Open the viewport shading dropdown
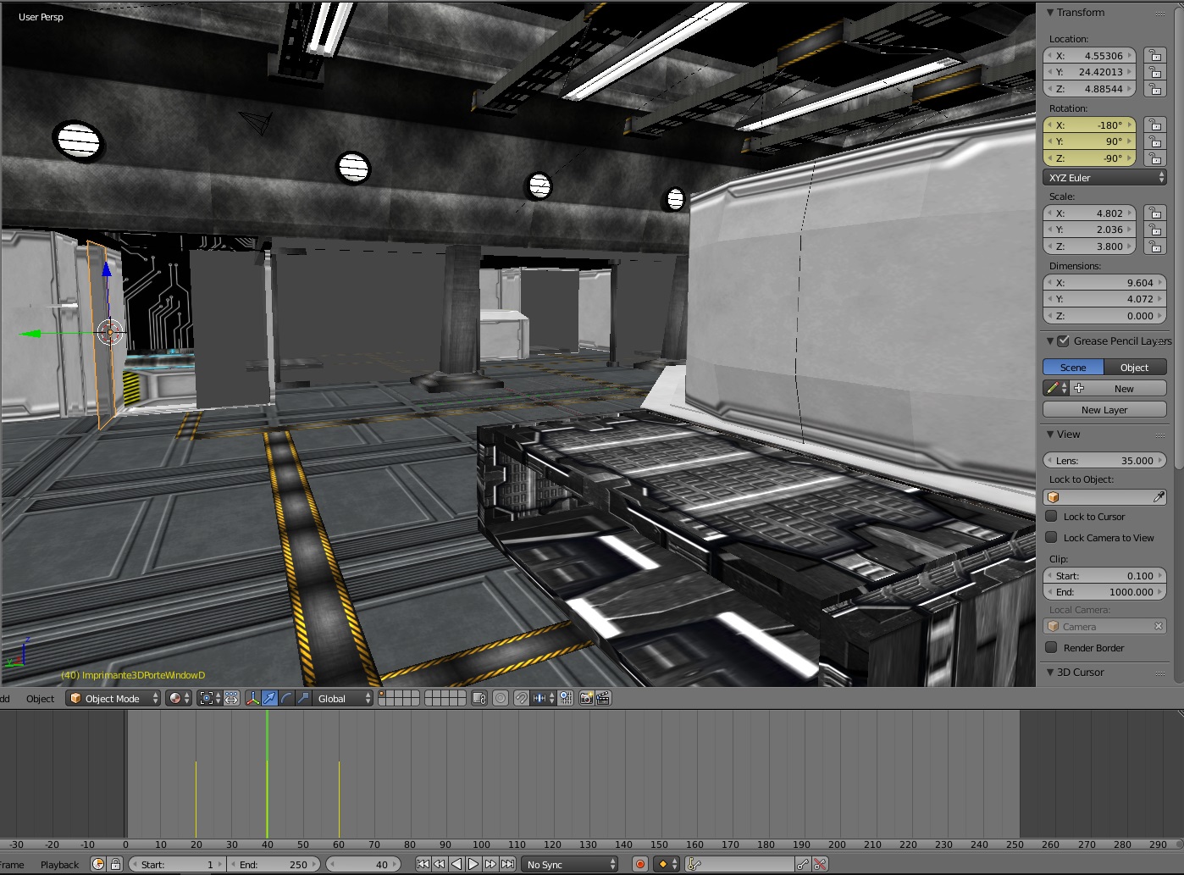Image resolution: width=1184 pixels, height=875 pixels. pyautogui.click(x=178, y=698)
